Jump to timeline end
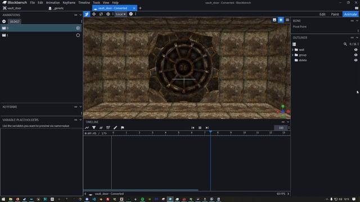Screen dimensions: 360x202 pyautogui.click(x=207, y=128)
